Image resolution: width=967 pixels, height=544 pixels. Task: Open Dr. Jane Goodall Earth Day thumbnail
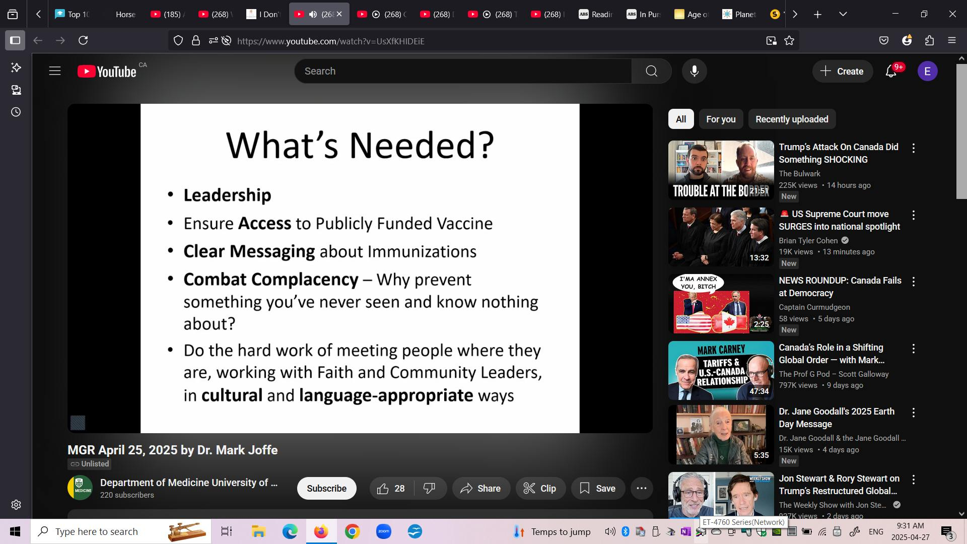tap(720, 434)
